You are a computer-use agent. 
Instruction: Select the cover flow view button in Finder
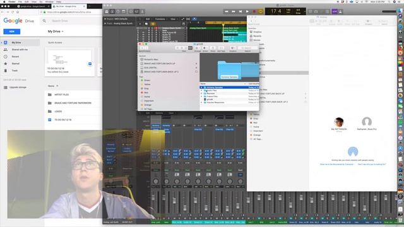[x=190, y=48]
